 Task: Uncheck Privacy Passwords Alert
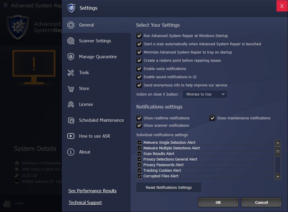click(139, 165)
